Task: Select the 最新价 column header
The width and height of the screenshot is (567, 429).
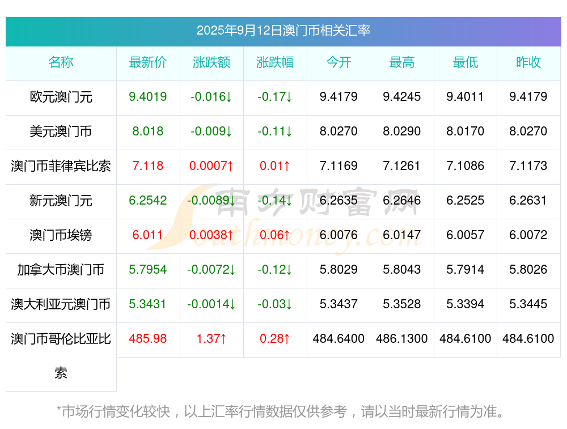Action: pos(148,63)
